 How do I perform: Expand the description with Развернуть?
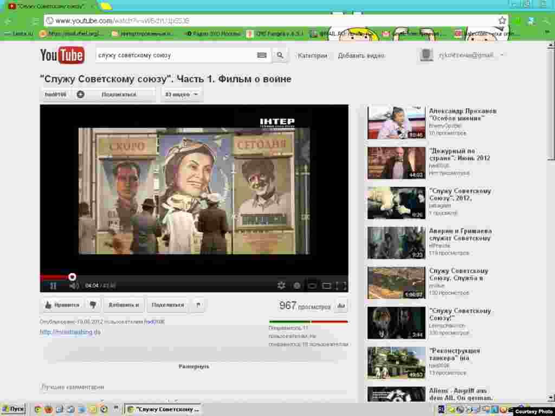(x=194, y=367)
